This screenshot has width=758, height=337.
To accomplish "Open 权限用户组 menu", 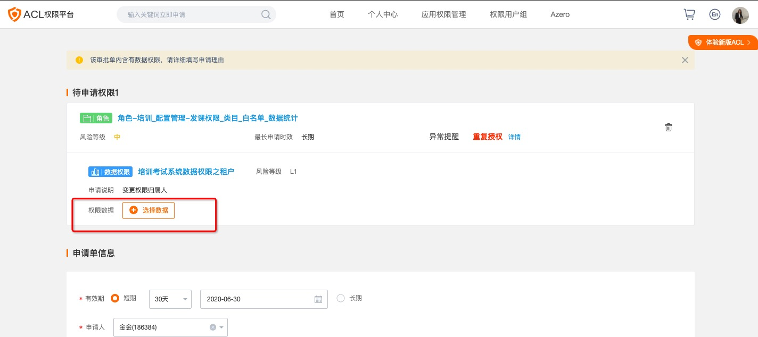I will (508, 14).
